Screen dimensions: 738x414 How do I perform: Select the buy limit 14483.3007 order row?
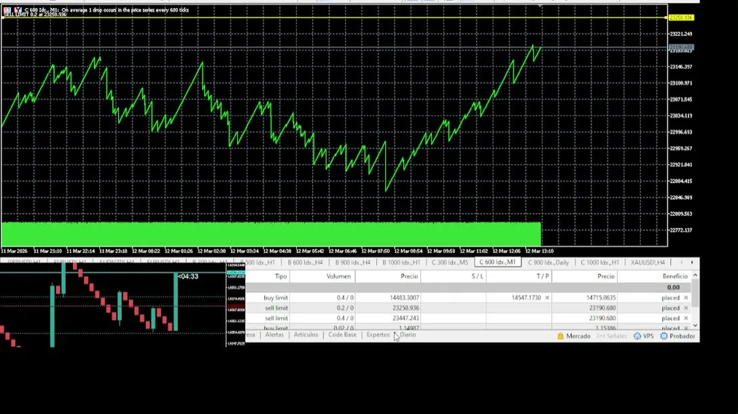468,298
